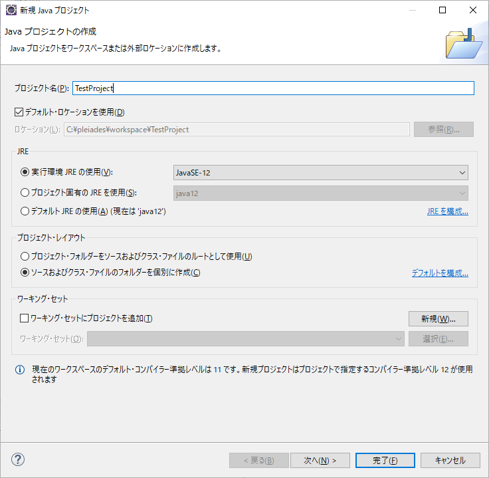Click the 選択(E)... button
Viewport: 489px width, 478px height.
point(438,339)
